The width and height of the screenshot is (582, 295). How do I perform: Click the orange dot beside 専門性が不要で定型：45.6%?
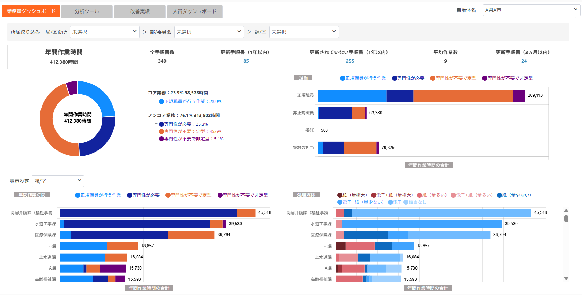coord(161,132)
